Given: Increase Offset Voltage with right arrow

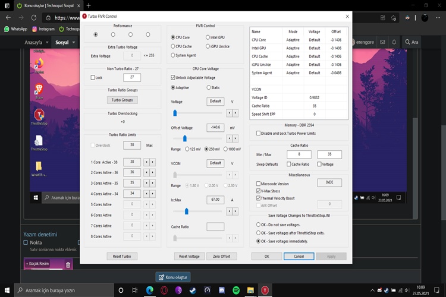Looking at the screenshot, I should point(235,138).
